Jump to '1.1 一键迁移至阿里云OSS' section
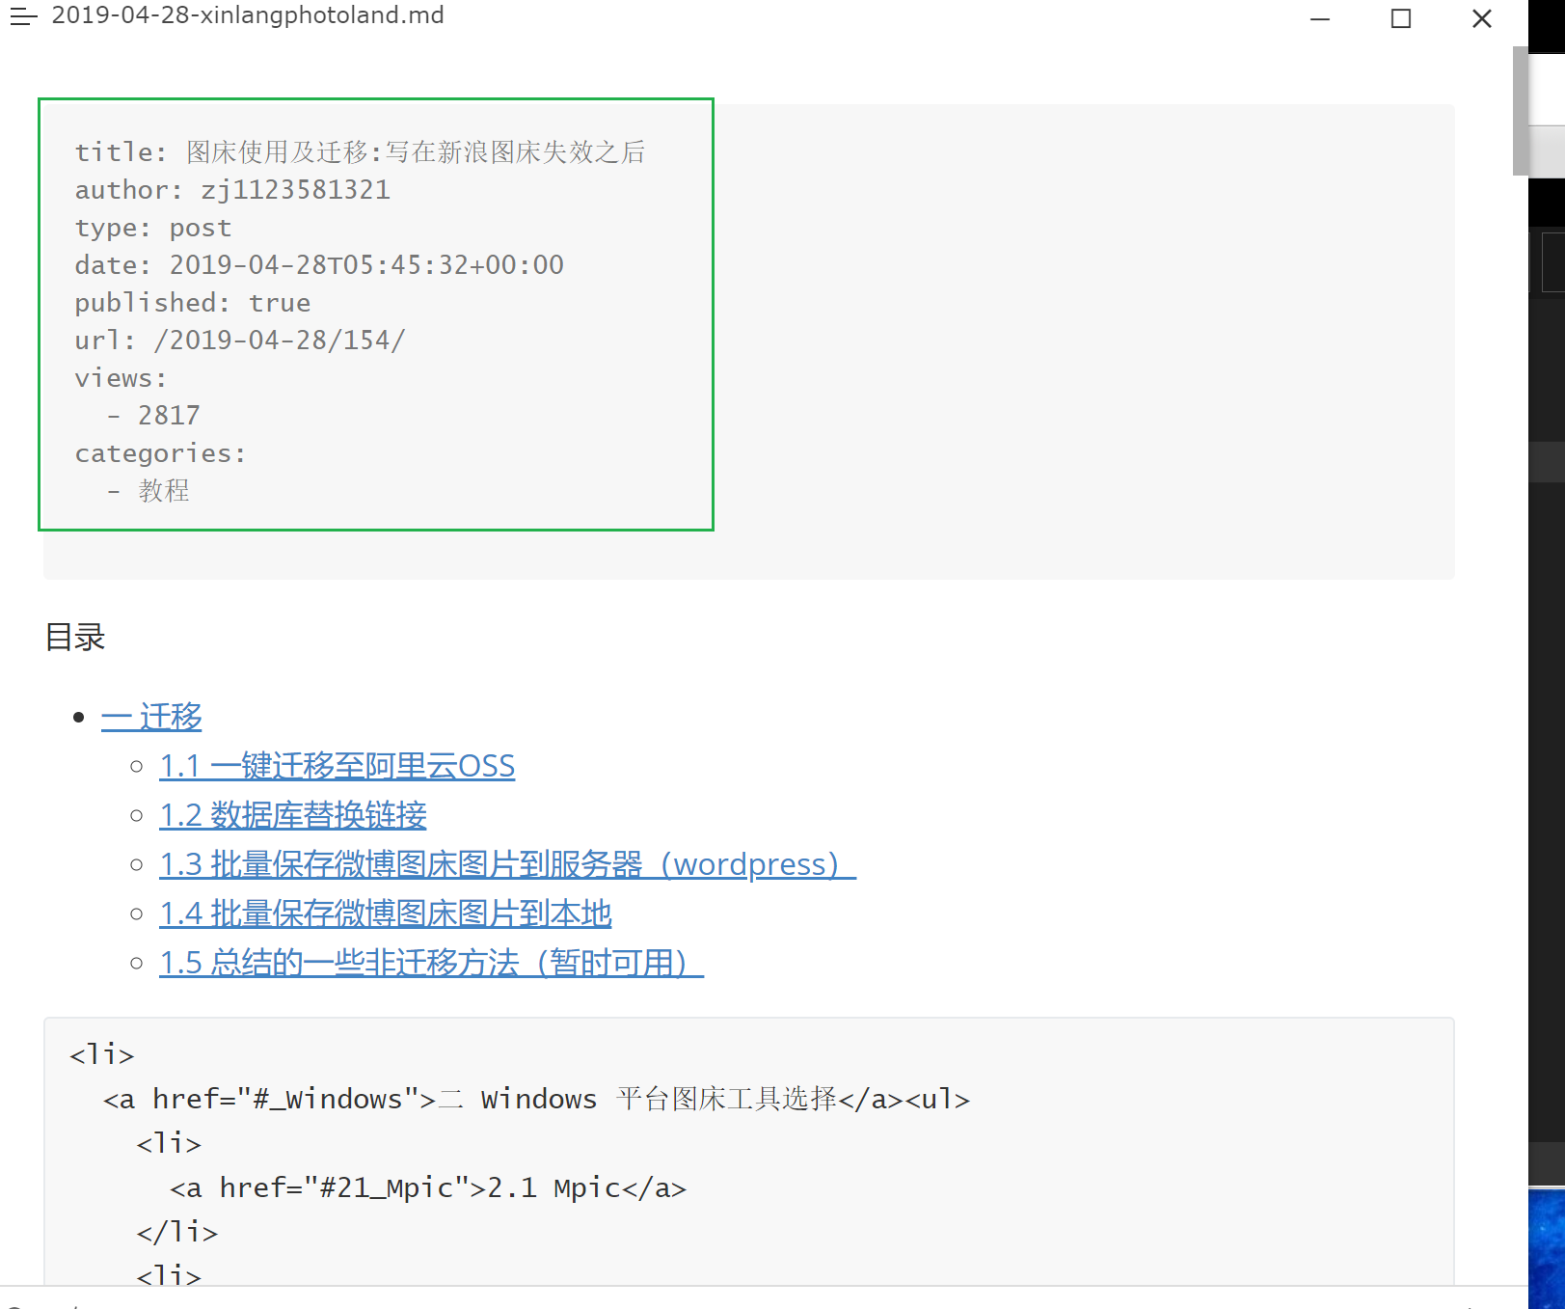This screenshot has height=1309, width=1565. [337, 766]
